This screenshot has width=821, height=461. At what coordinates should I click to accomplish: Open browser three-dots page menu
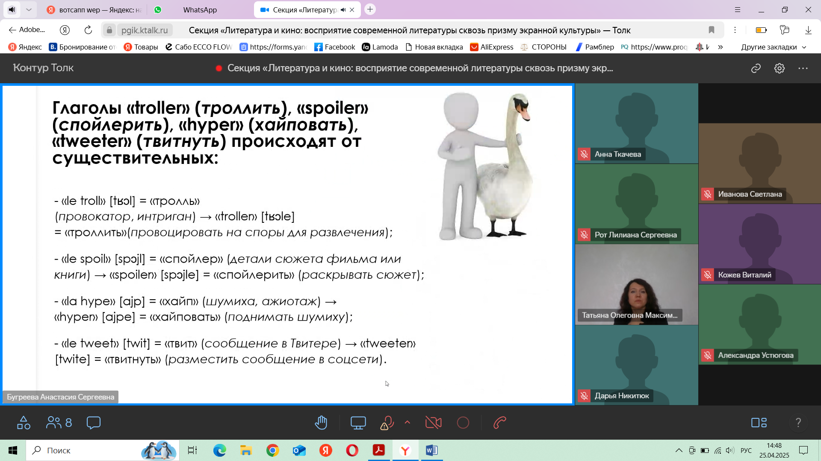[735, 30]
